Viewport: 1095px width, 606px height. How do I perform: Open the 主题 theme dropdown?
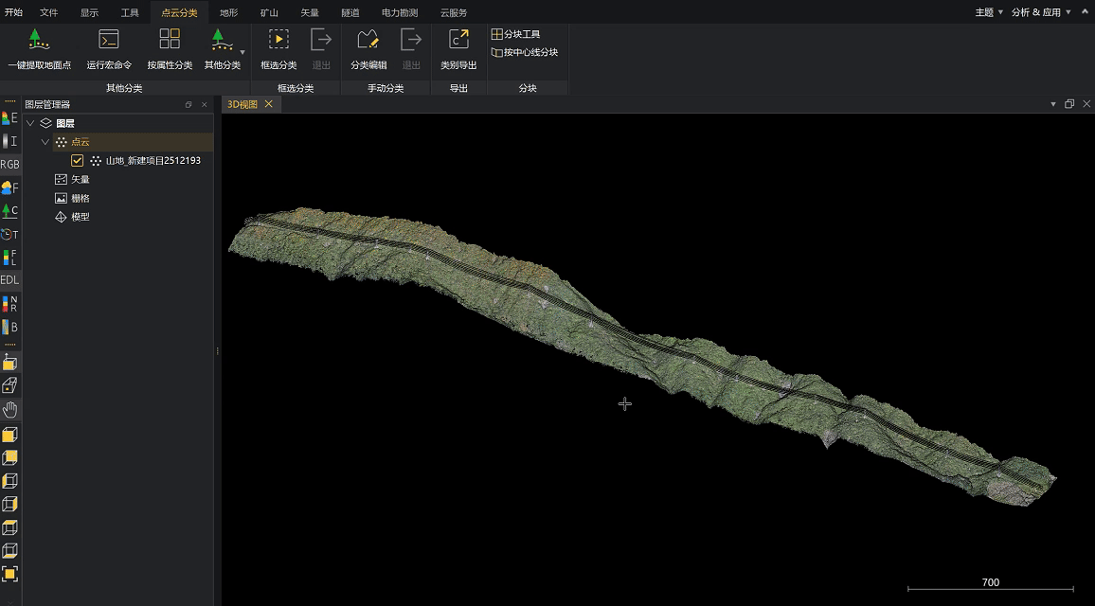[989, 12]
